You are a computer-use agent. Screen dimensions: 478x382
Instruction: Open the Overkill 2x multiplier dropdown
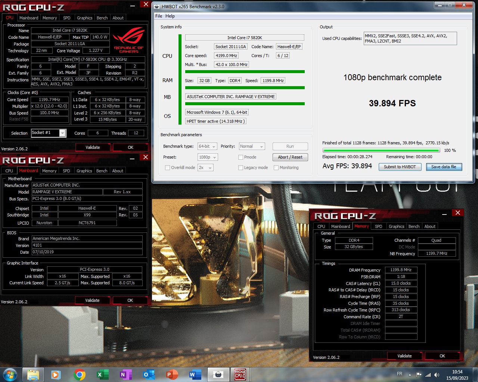(205, 168)
